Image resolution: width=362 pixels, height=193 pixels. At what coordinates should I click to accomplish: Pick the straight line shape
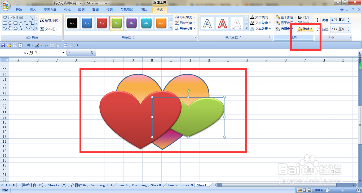point(26,17)
